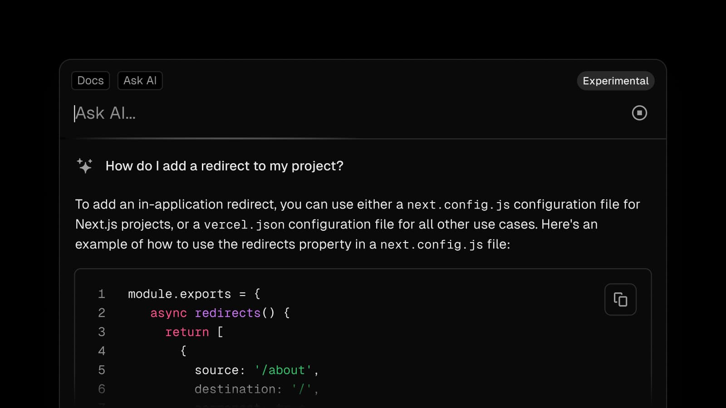Screen dimensions: 726x408
Task: Stop the AI response generation
Action: [639, 113]
